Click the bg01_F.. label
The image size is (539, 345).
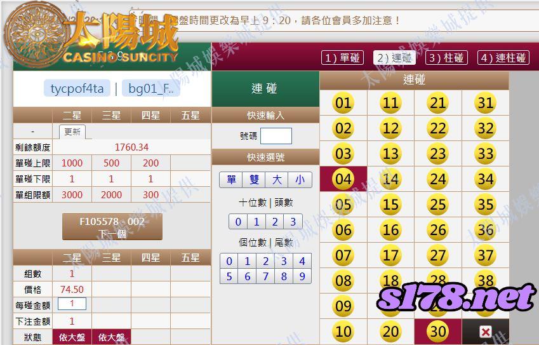pyautogui.click(x=151, y=88)
